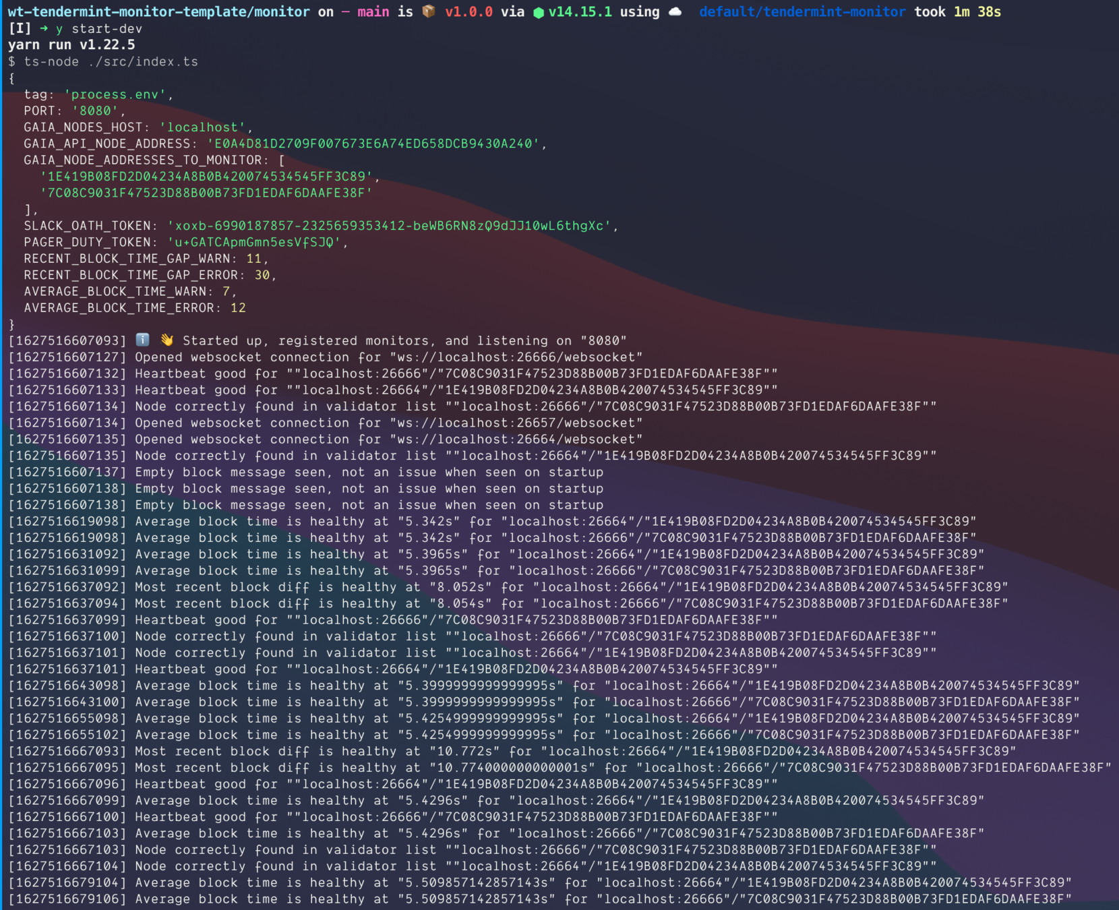Viewport: 1119px width, 910px height.
Task: Click 'GAIA_NODE_ADDRESSES_TO_MONITOR' key name
Action: pyautogui.click(x=143, y=160)
